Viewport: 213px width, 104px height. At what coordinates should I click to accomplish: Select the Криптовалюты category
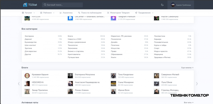tap(74, 54)
